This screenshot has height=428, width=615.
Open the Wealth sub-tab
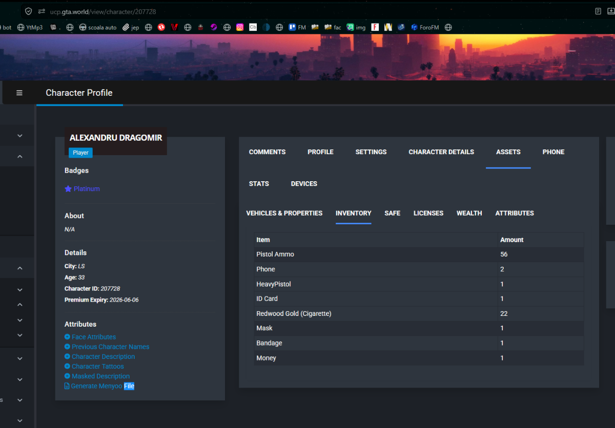click(x=469, y=213)
